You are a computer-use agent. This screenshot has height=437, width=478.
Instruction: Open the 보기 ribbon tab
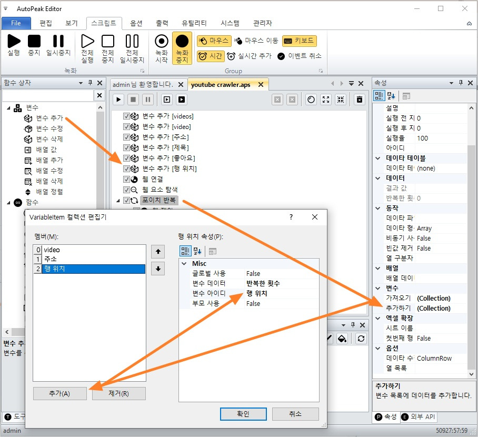click(72, 23)
